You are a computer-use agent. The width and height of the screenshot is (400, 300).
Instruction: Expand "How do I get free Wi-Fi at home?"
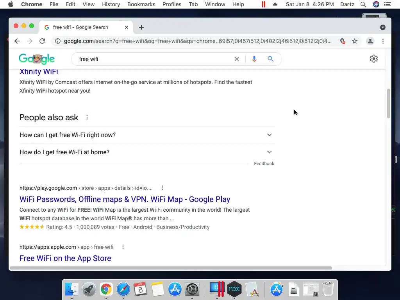(147, 152)
